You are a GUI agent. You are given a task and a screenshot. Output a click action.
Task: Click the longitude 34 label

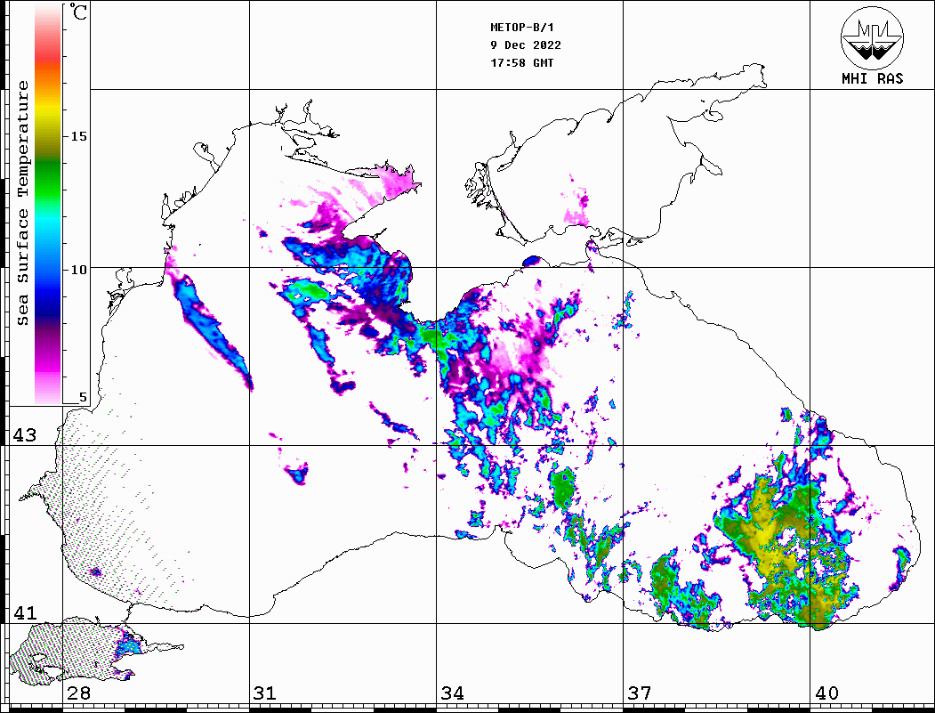452,693
